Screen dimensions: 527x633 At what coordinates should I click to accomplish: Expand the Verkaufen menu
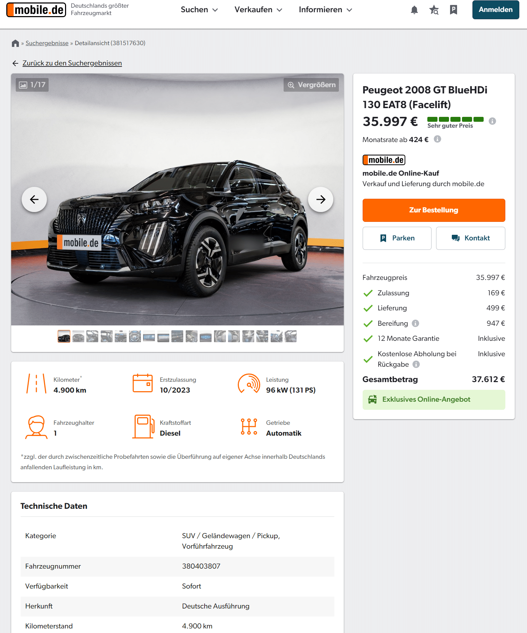(258, 10)
